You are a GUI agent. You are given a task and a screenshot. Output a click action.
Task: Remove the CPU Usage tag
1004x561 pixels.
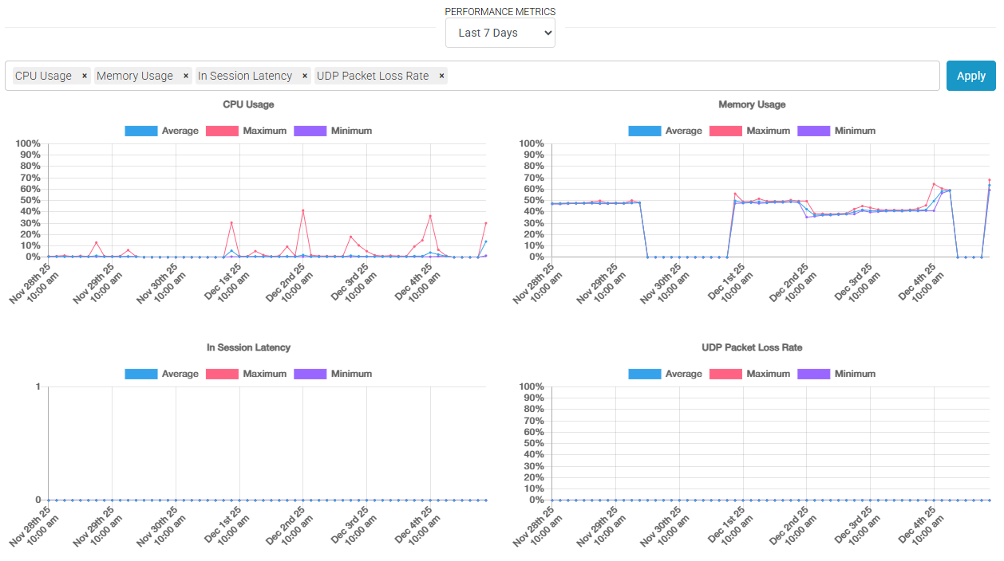click(85, 76)
